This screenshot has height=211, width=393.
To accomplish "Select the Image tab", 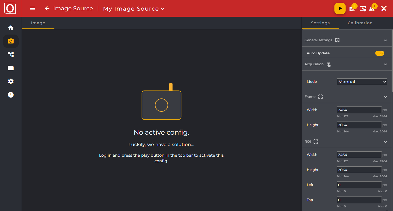I will tap(38, 23).
